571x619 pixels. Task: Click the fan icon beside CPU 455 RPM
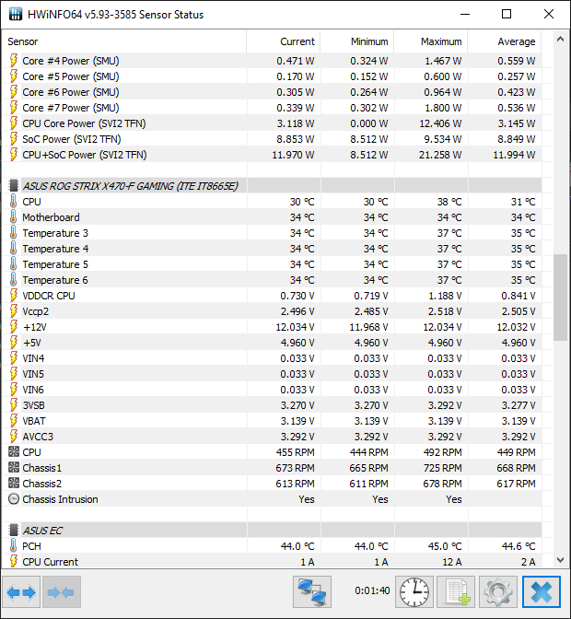tap(14, 452)
